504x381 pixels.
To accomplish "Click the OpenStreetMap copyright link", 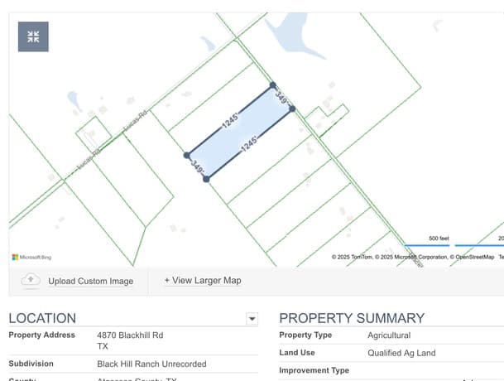I will [x=472, y=257].
